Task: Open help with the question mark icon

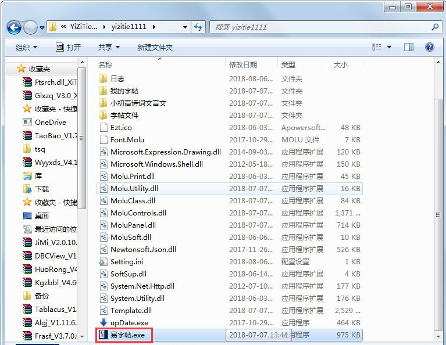Action: point(430,47)
